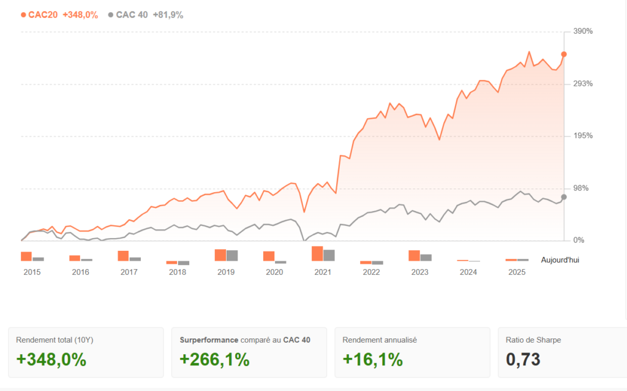Click the orange CAC20 line endpoint marker
The height and width of the screenshot is (391, 627).
click(564, 54)
